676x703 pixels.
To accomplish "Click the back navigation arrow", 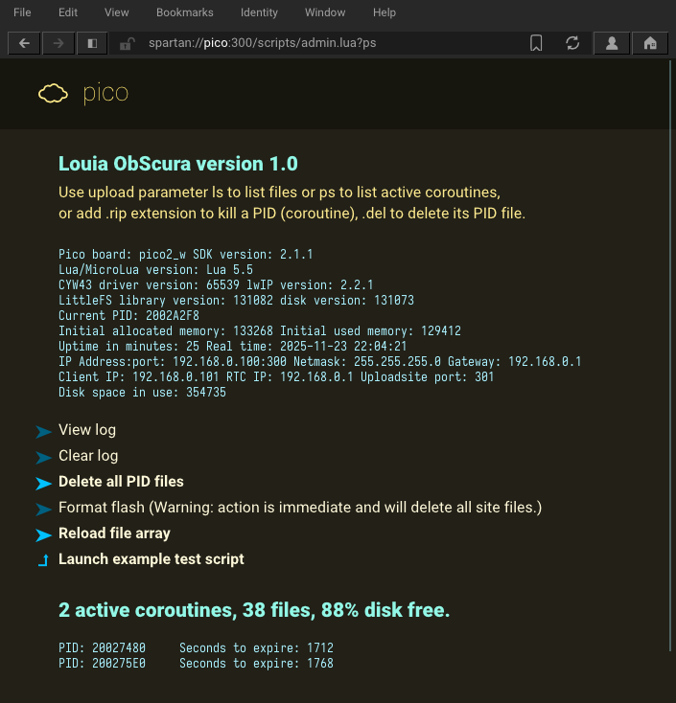I will (24, 43).
